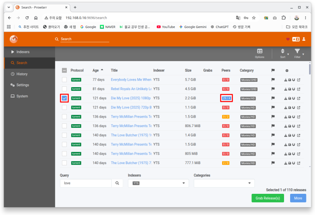Click the YouTube bookmark
This screenshot has height=215, width=315.
click(166, 27)
